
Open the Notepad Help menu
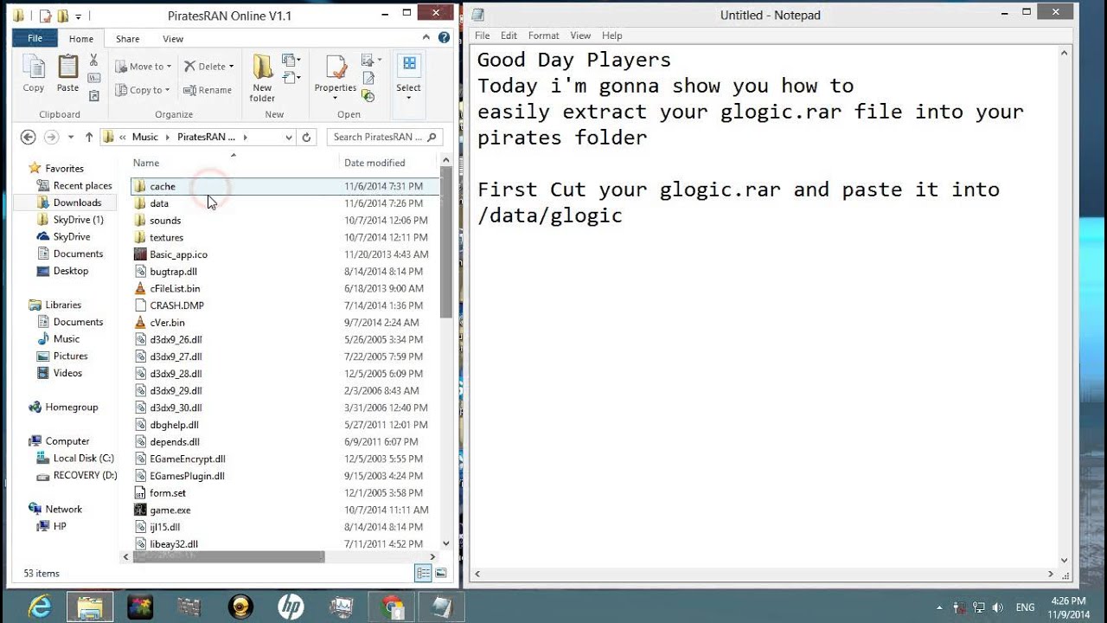pyautogui.click(x=612, y=35)
